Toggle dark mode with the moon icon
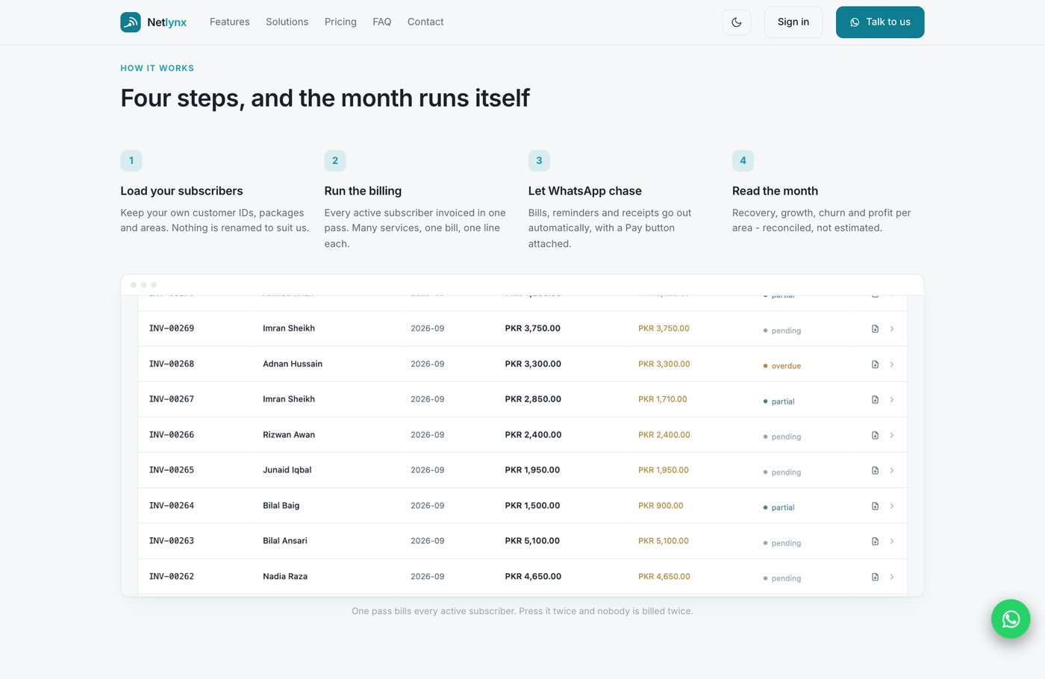1045x679 pixels. point(737,22)
